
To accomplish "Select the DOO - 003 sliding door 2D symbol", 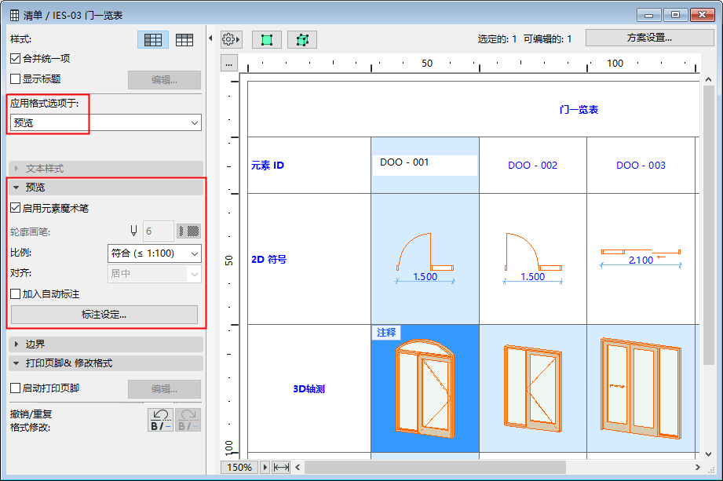I will (x=641, y=258).
